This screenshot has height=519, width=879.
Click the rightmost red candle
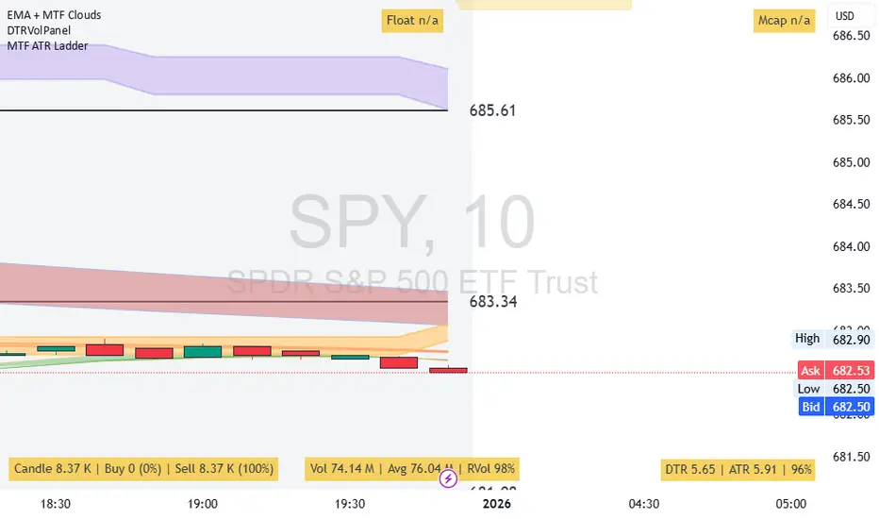click(x=448, y=370)
